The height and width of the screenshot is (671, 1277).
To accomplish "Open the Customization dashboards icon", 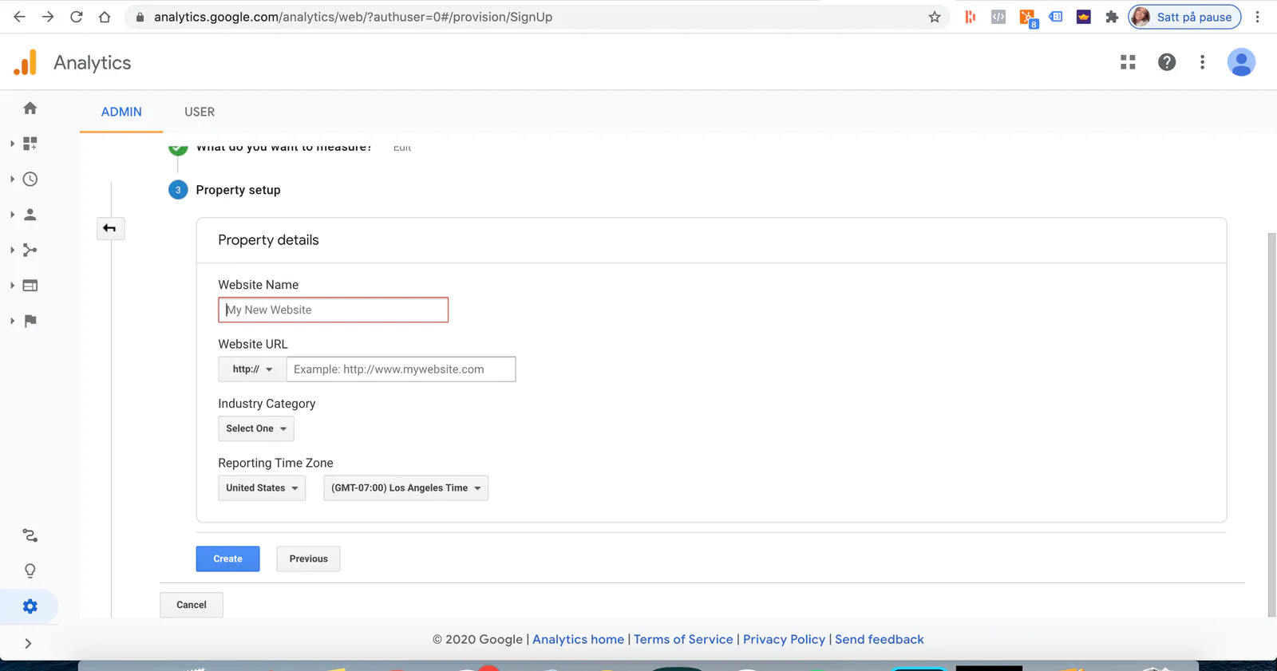I will point(30,144).
